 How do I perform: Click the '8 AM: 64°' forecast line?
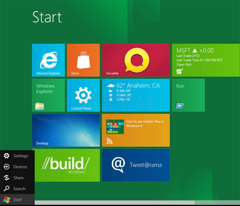tap(124, 91)
